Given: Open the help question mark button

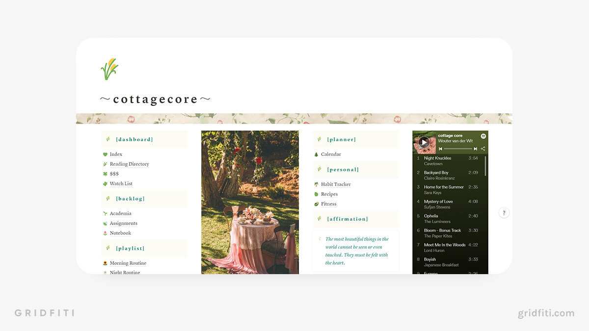Looking at the screenshot, I should (504, 213).
